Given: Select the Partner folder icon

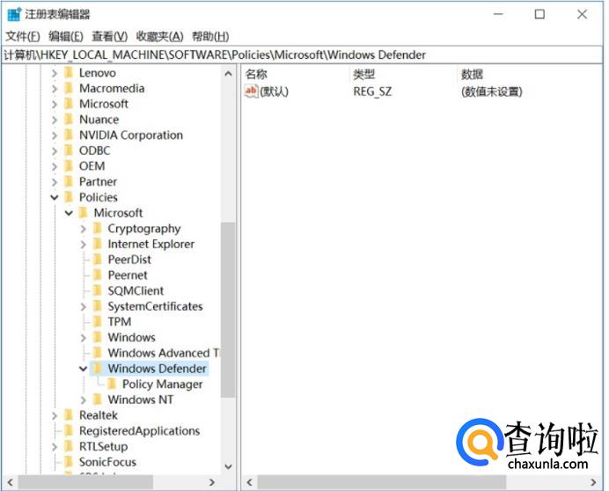Looking at the screenshot, I should click(x=69, y=181).
